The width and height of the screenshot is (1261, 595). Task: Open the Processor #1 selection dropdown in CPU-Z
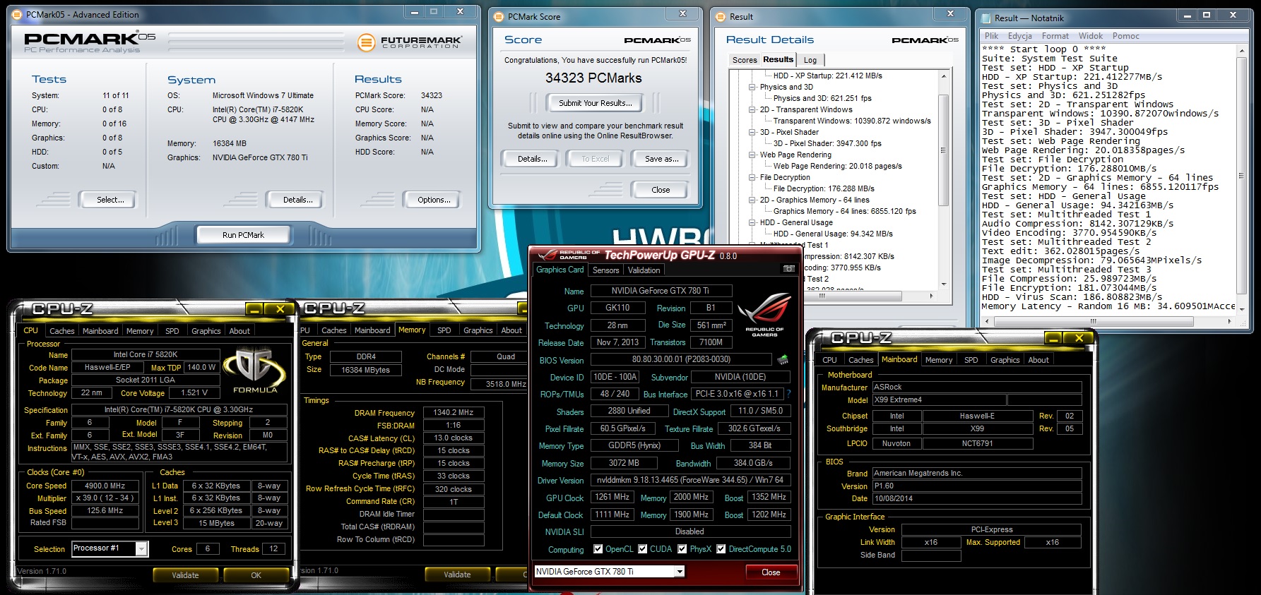142,548
